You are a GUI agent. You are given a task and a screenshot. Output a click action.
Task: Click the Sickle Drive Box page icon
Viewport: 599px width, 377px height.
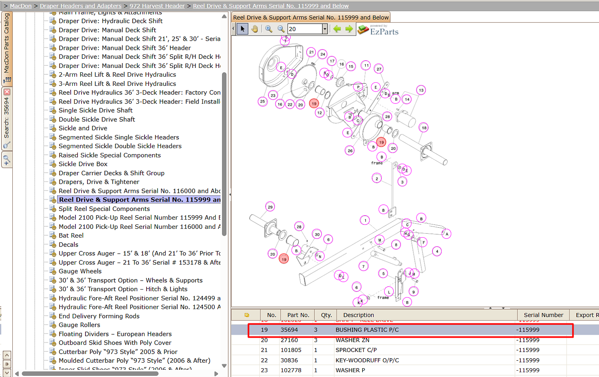(53, 164)
